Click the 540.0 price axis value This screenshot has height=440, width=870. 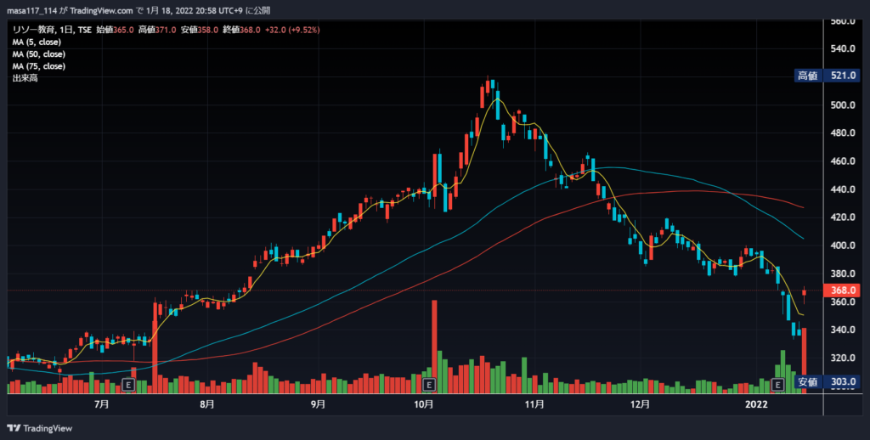tap(844, 48)
